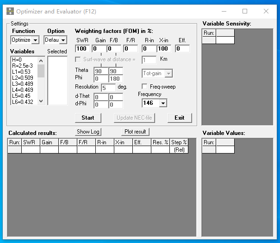
Task: Focus the Resolution degrees input field
Action: [x=108, y=87]
